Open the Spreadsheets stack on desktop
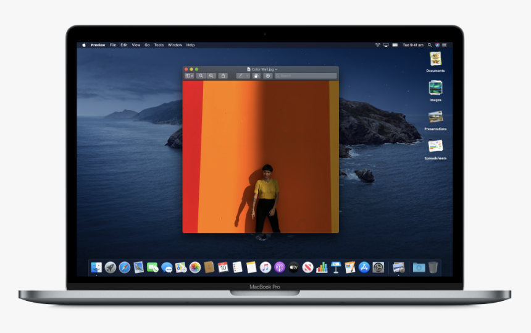 (x=435, y=150)
